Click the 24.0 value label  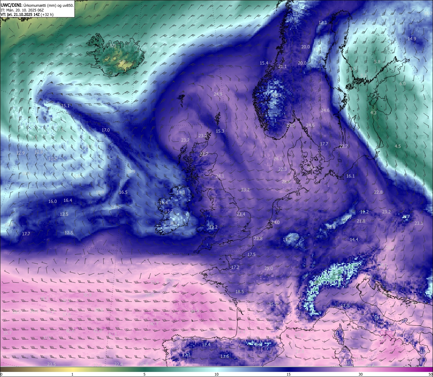pos(275,222)
